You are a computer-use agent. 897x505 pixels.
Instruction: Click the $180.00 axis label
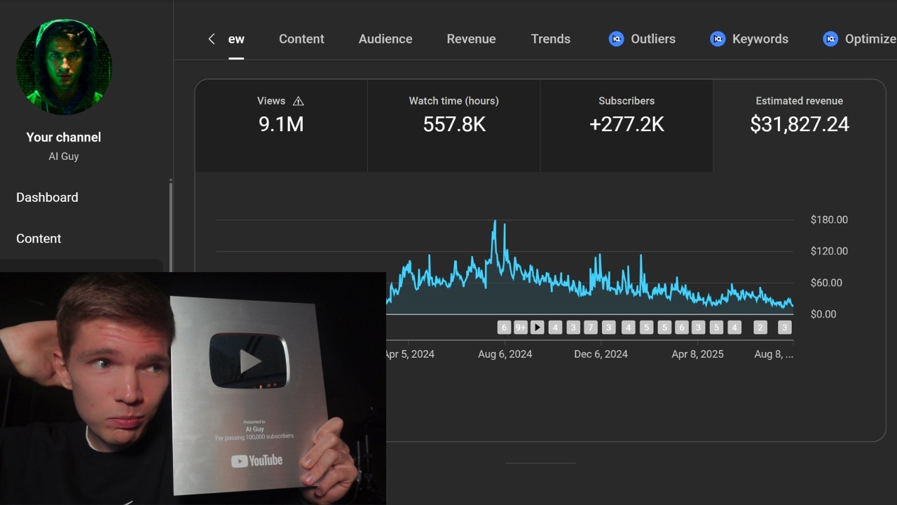829,220
